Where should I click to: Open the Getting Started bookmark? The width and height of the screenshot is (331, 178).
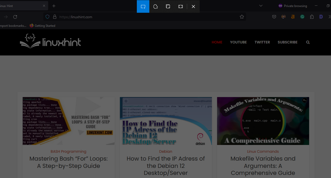tap(42, 26)
